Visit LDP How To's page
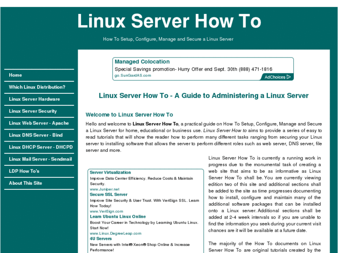The image size is (338, 253). pos(24,171)
